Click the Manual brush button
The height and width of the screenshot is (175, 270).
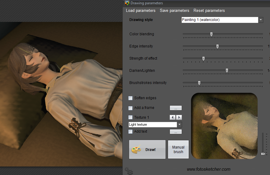[x=178, y=149]
